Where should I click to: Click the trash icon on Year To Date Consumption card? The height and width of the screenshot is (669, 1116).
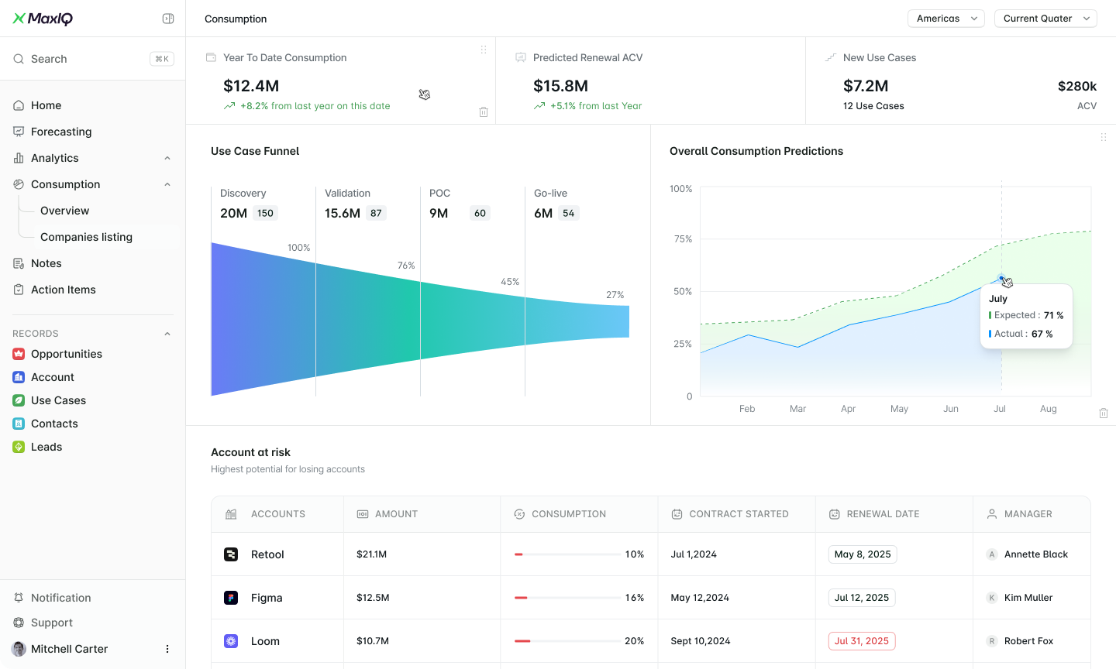click(x=484, y=111)
